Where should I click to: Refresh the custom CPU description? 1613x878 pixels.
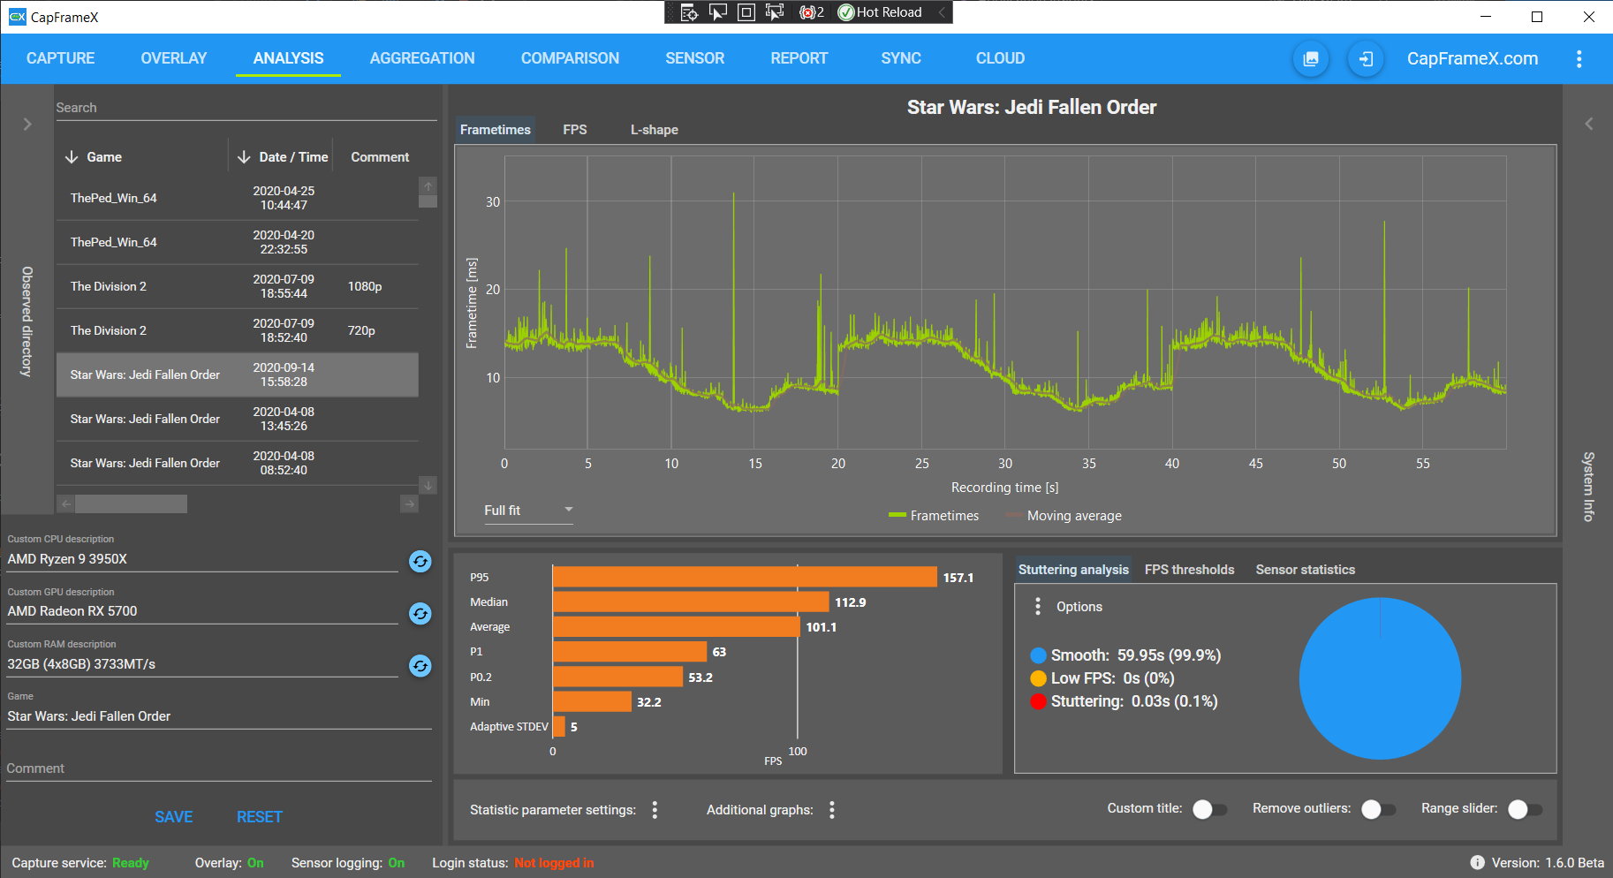(x=420, y=561)
